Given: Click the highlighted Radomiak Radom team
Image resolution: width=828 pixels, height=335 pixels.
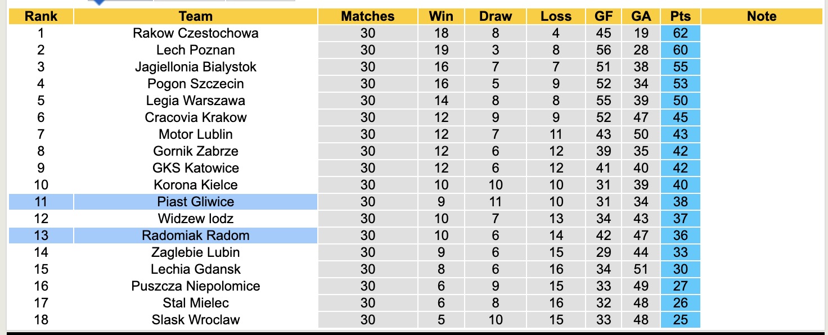Looking at the screenshot, I should pos(195,236).
